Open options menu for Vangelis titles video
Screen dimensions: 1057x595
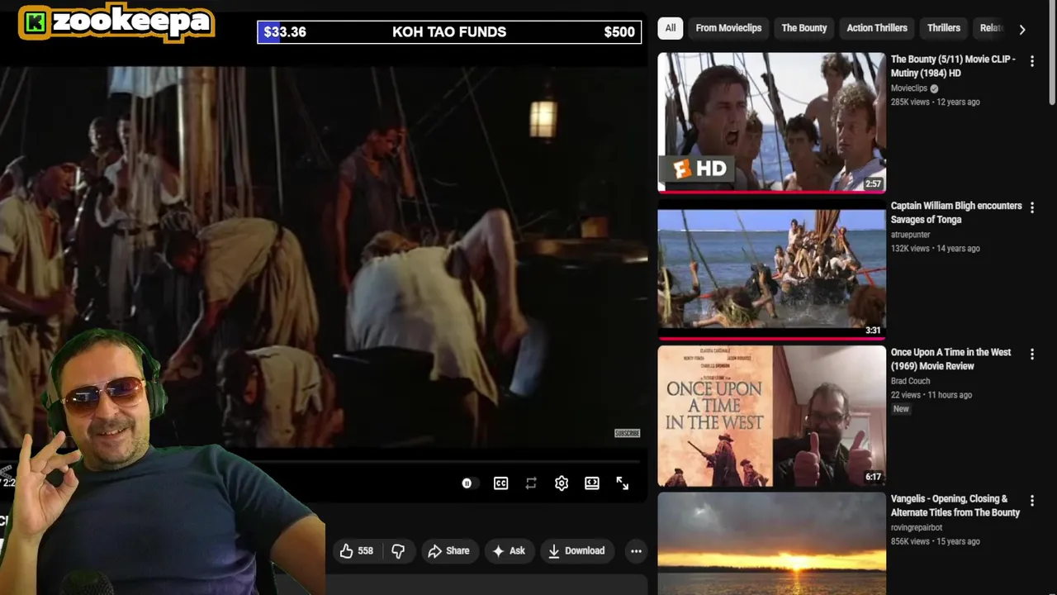[1031, 500]
